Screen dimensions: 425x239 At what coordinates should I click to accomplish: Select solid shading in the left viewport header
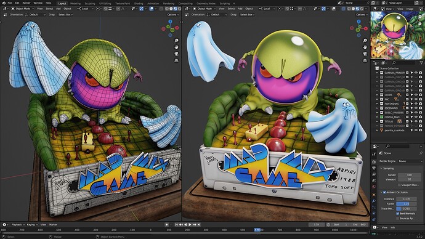click(171, 9)
